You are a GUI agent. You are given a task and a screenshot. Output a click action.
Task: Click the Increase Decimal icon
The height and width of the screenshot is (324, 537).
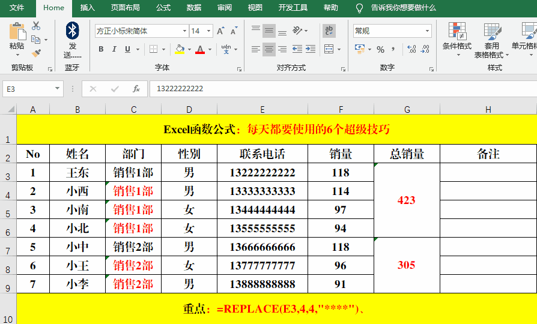pyautogui.click(x=411, y=49)
